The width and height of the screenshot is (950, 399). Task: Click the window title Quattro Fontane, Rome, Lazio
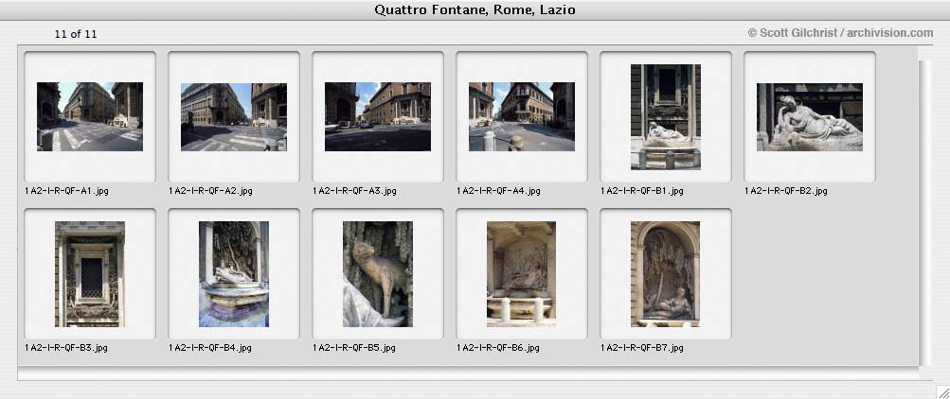point(475,9)
